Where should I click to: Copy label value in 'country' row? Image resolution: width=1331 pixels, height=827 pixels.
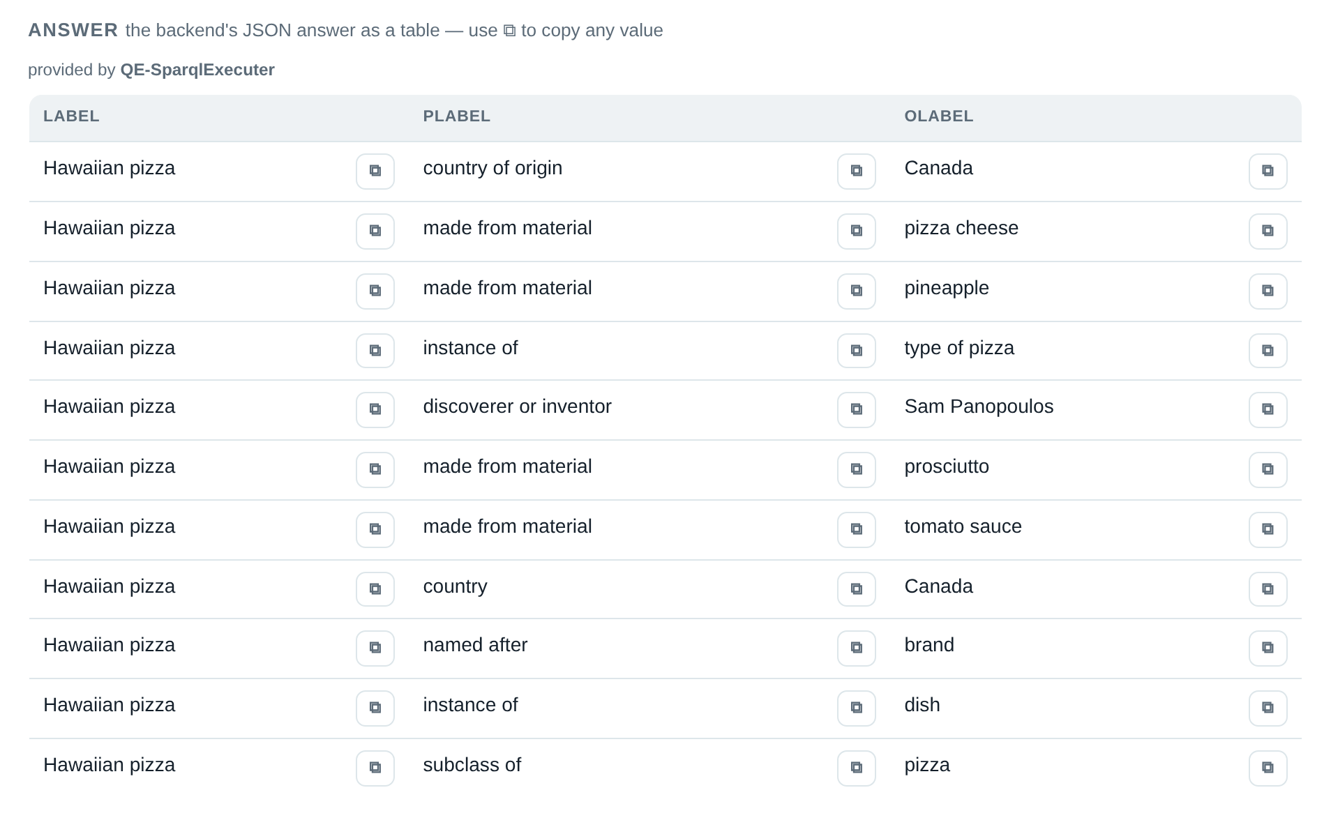tap(375, 589)
